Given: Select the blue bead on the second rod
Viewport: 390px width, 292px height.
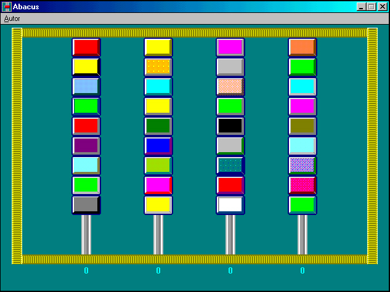Looking at the screenshot, I should point(158,146).
